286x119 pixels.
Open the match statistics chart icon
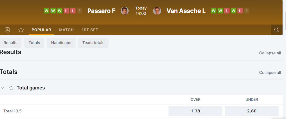(x=7, y=30)
